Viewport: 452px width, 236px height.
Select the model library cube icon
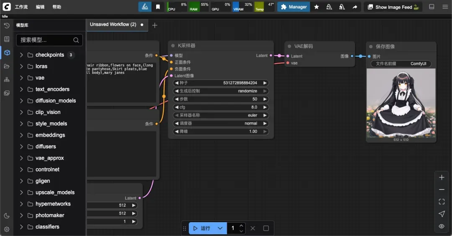tap(7, 52)
